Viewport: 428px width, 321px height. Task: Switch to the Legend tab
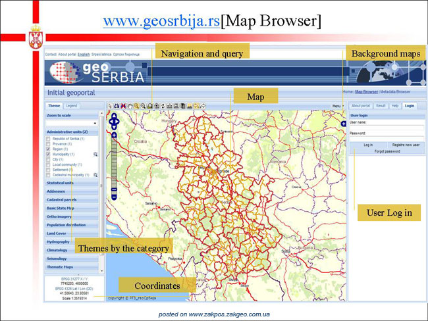(72, 105)
